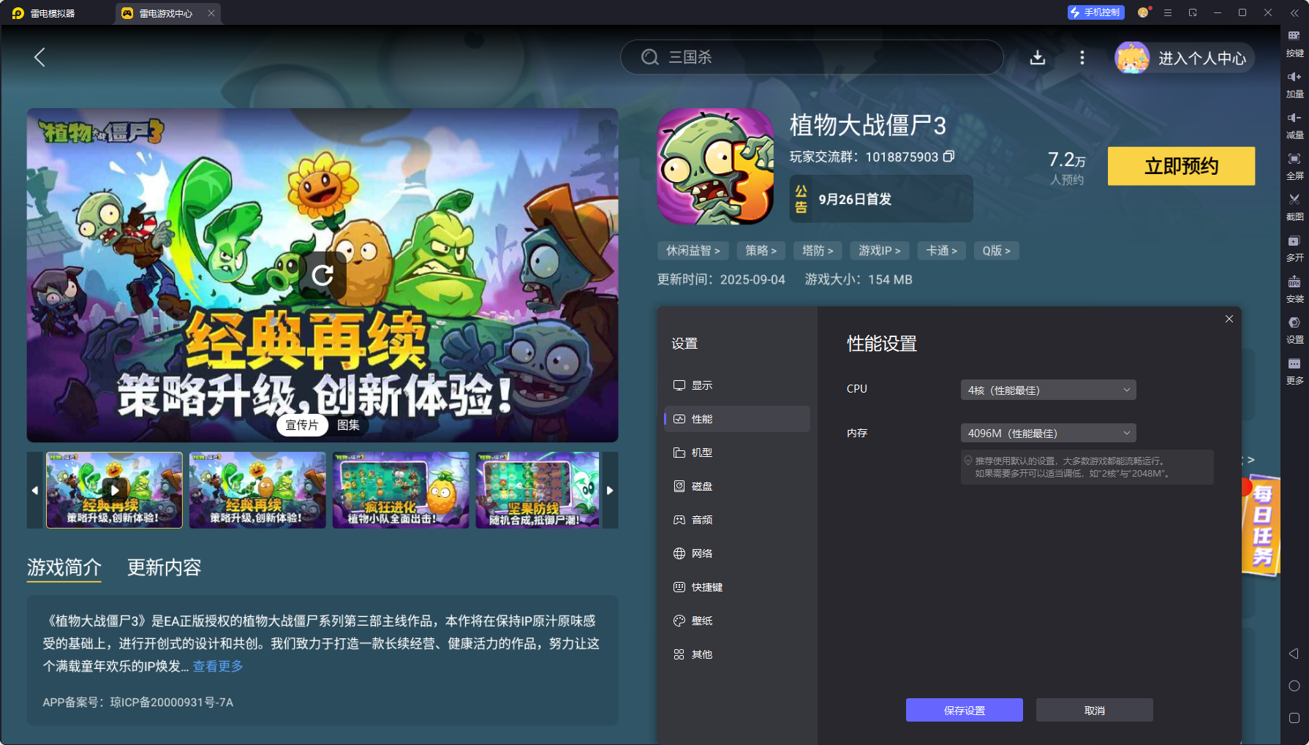The image size is (1309, 745).
Task: Show 更多 tools in sidebar
Action: [x=1294, y=371]
